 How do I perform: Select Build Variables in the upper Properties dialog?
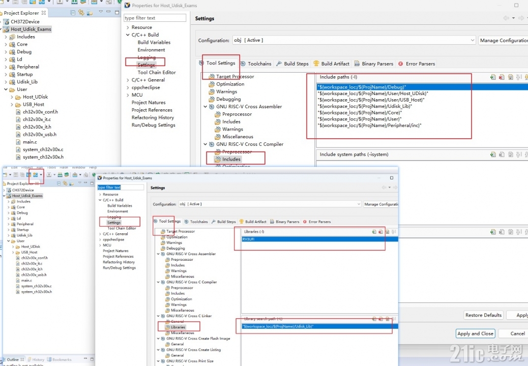pos(154,42)
